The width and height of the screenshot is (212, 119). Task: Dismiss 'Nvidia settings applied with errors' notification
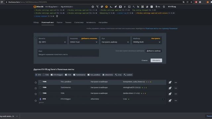point(174,13)
